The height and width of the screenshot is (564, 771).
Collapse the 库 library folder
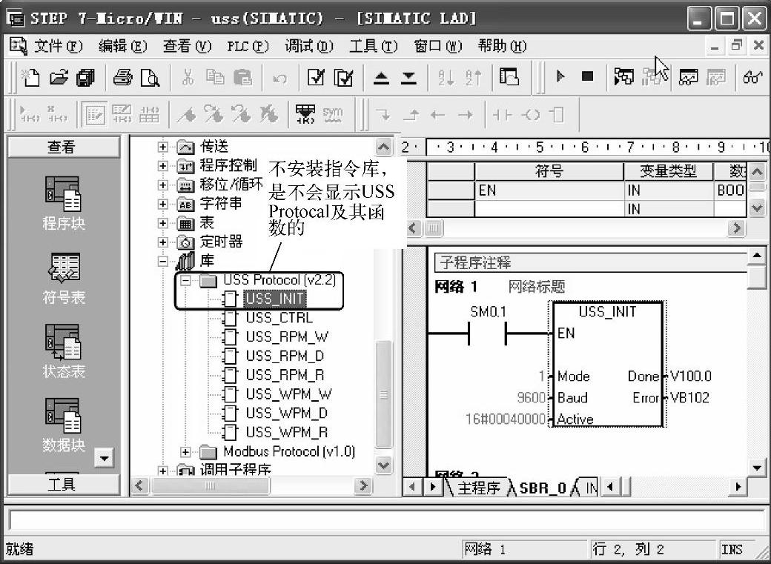(163, 261)
